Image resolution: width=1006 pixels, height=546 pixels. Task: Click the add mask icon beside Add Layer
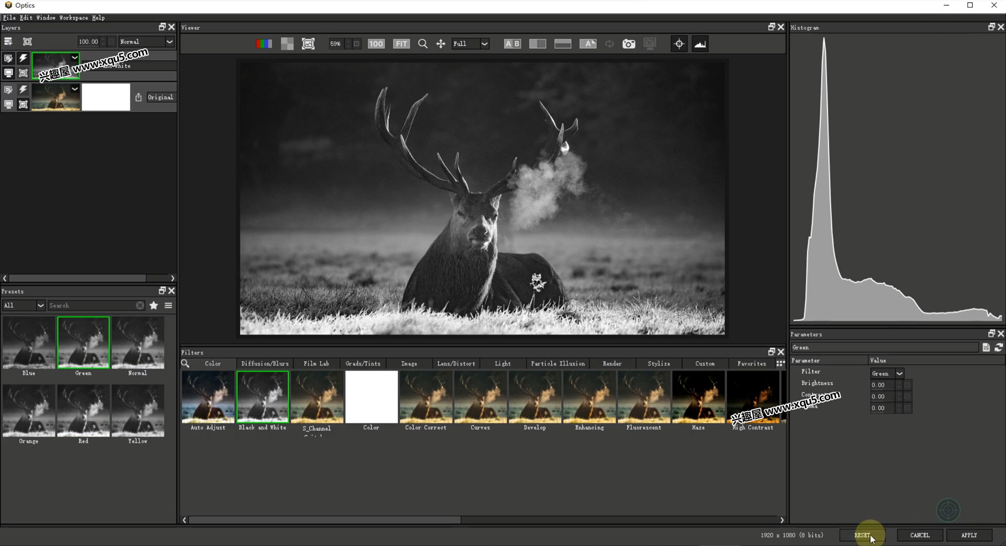click(27, 41)
